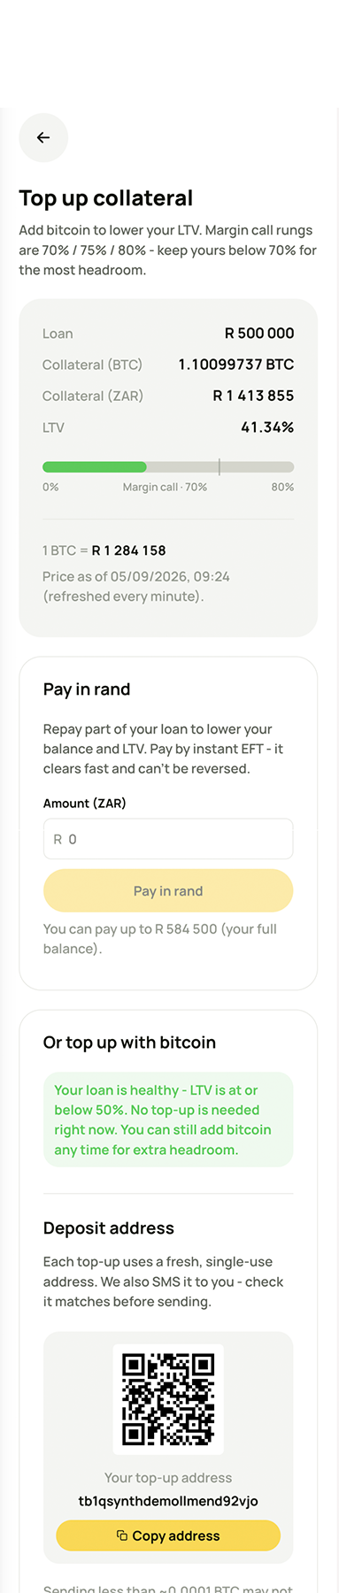Screen dimensions: 339x1593
Task: Click the LTV value 41.34%
Action: pyautogui.click(x=267, y=427)
